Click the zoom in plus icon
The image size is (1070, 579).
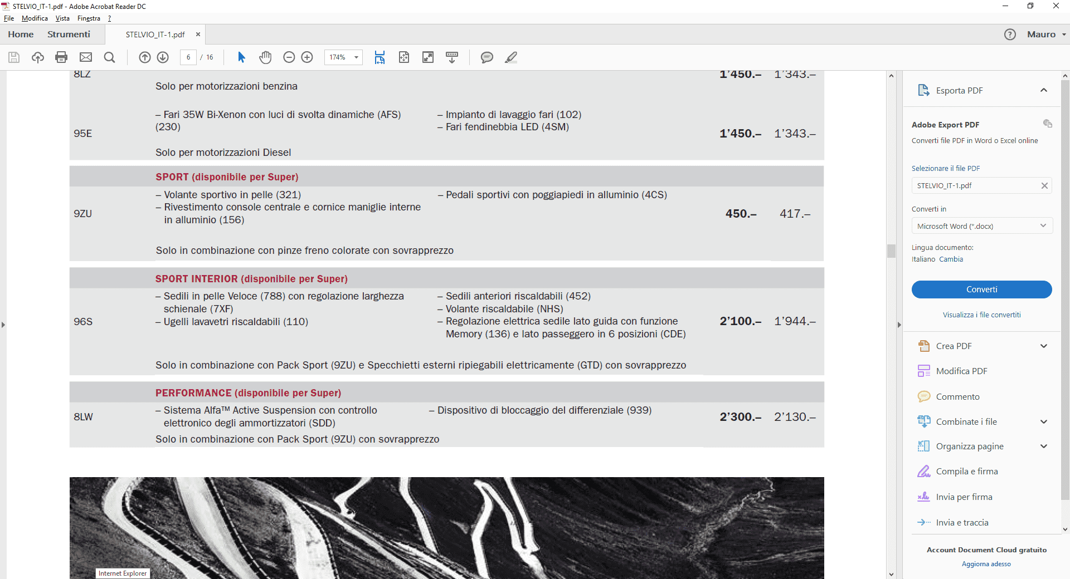pos(307,57)
